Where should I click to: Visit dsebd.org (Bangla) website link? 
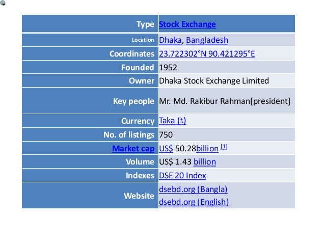coord(193,189)
